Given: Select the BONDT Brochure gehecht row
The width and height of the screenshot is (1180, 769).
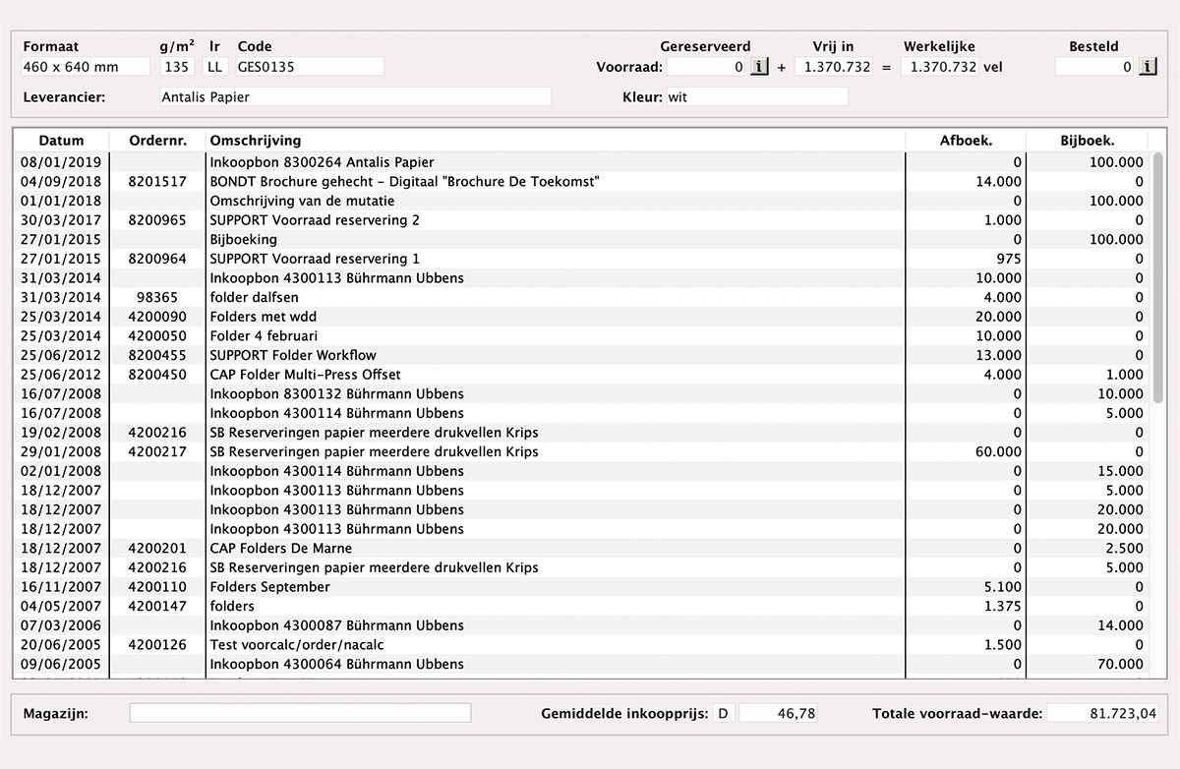Looking at the screenshot, I should (x=581, y=181).
